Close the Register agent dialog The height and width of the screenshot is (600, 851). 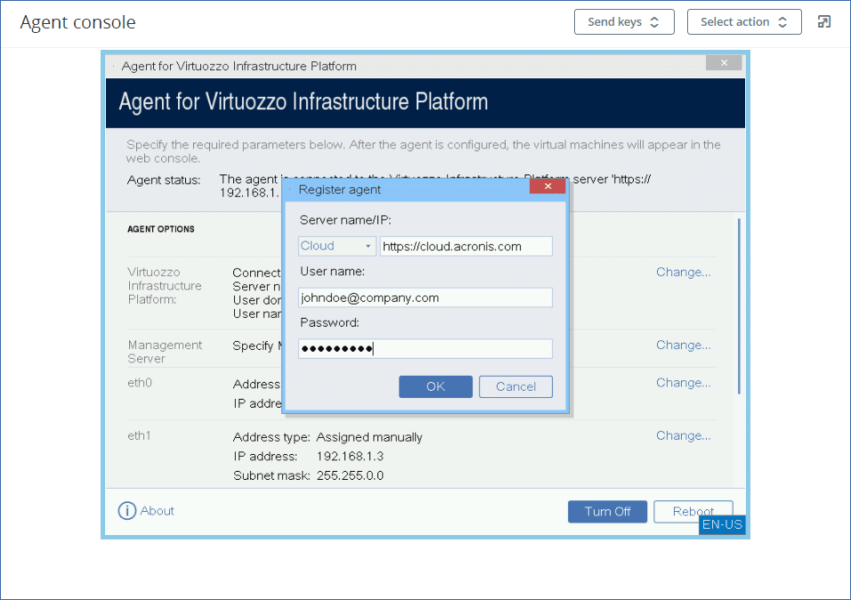[x=547, y=188]
